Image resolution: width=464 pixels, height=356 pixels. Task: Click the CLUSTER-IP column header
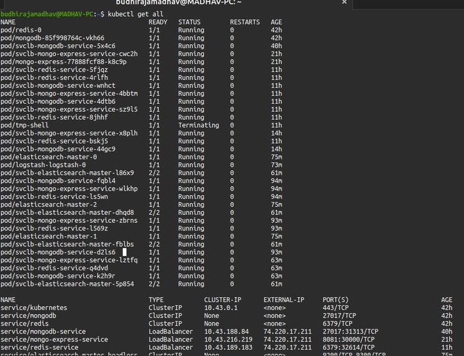[x=222, y=300]
